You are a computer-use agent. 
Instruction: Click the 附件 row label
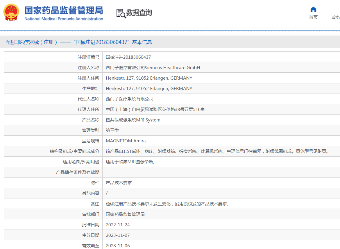click(95, 183)
